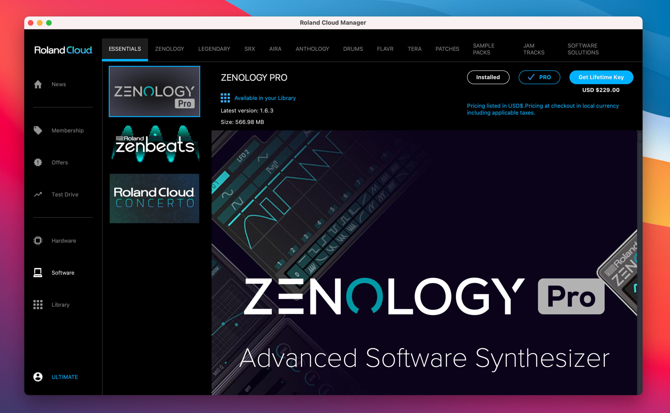Click the Software laptop icon
The width and height of the screenshot is (670, 413).
tap(38, 273)
